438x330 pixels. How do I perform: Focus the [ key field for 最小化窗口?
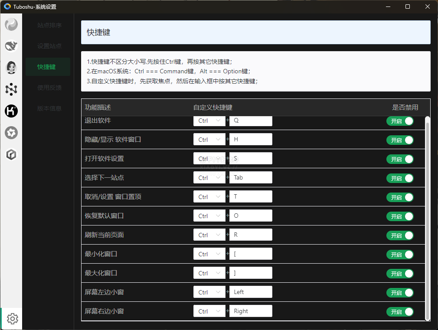[x=251, y=254]
